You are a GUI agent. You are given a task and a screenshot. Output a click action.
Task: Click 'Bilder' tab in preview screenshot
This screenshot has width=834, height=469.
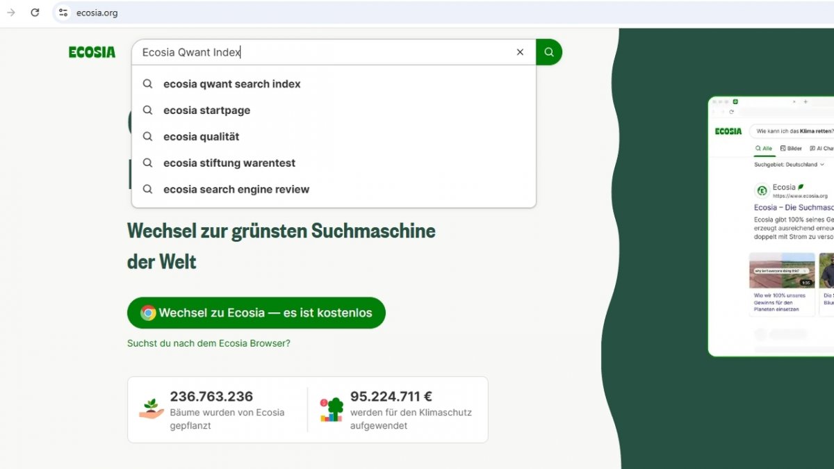pos(791,148)
